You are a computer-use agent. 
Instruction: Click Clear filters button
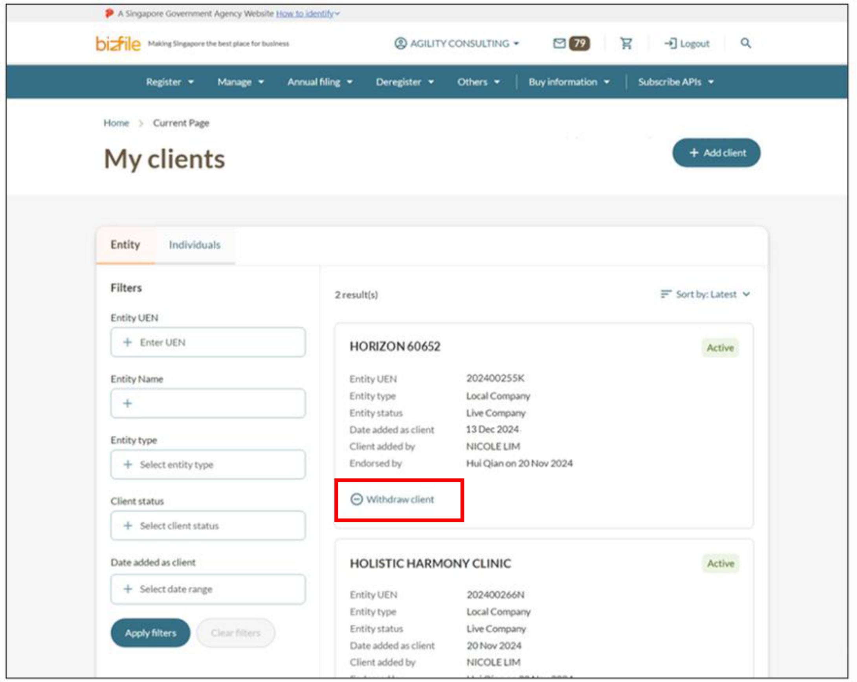(235, 632)
